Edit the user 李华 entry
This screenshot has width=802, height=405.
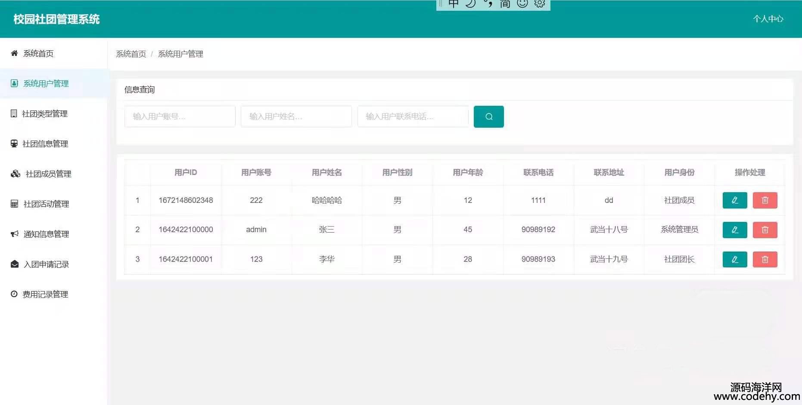(x=734, y=259)
